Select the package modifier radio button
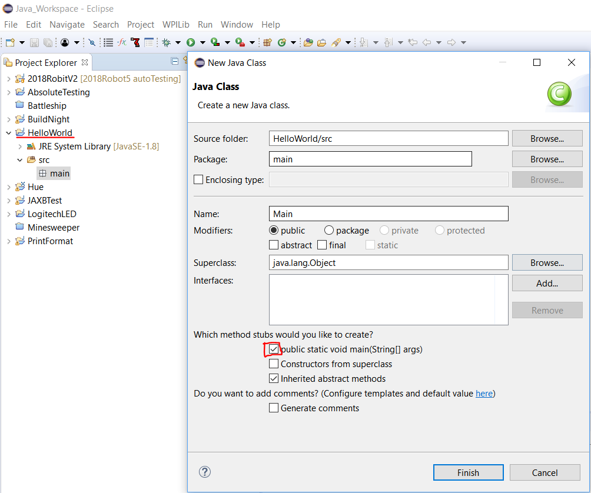The height and width of the screenshot is (493, 591). tap(328, 230)
